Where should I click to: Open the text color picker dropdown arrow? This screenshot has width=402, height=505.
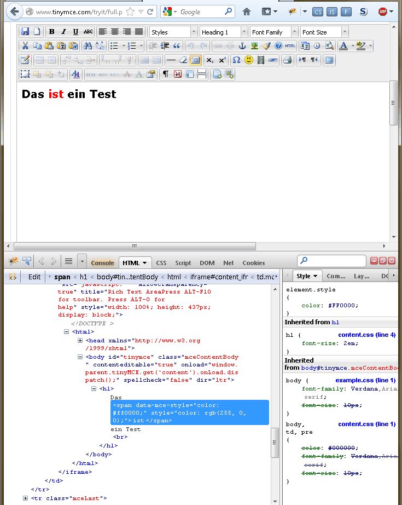click(353, 45)
